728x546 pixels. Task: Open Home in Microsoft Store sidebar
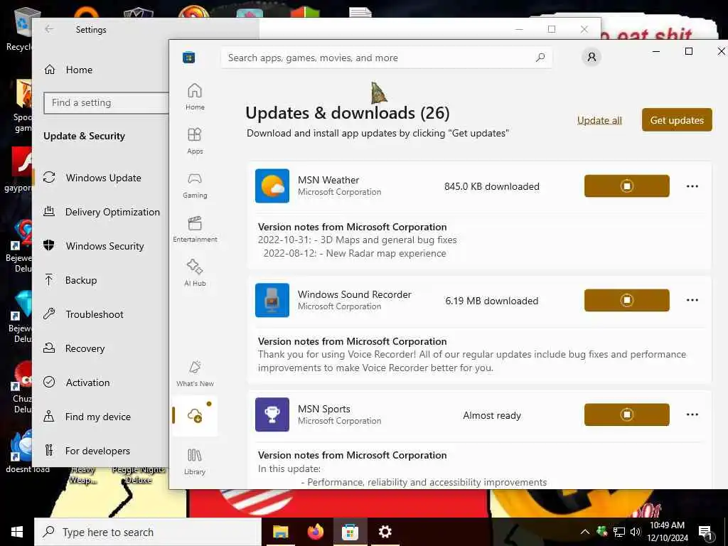[195, 96]
